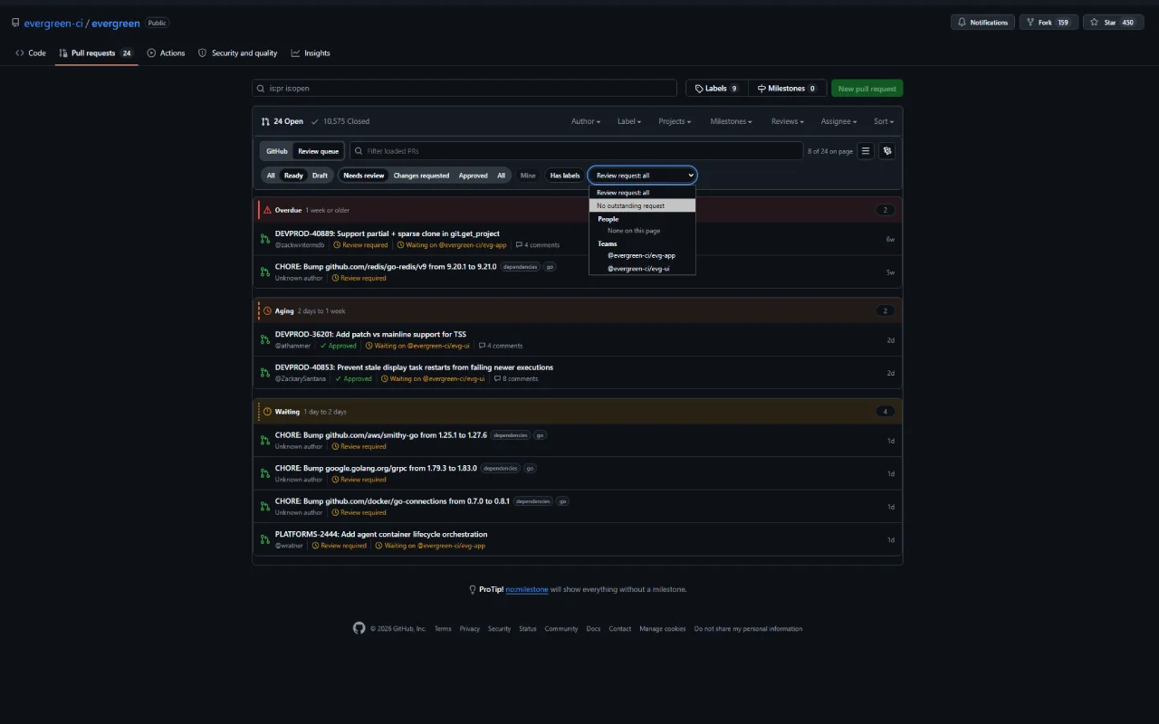This screenshot has height=724, width=1159.
Task: Click the New pull request button
Action: [x=867, y=89]
